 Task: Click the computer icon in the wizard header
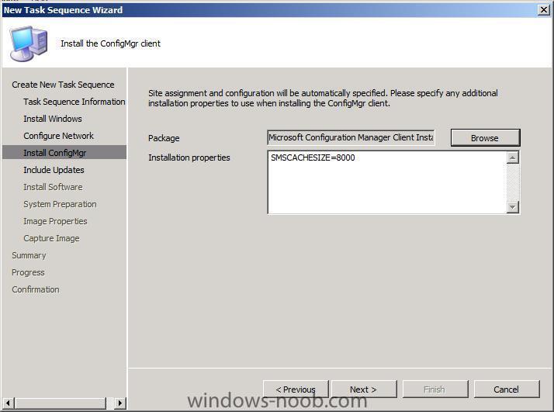[28, 43]
